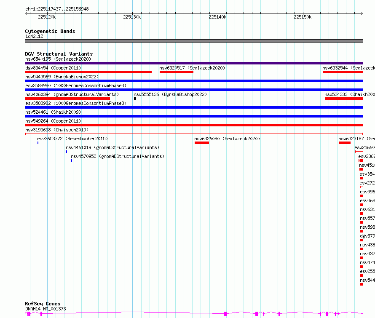Open variant nsv4461019 (gnomADStructuralVariants) label
375x318 pixels.
coord(112,147)
